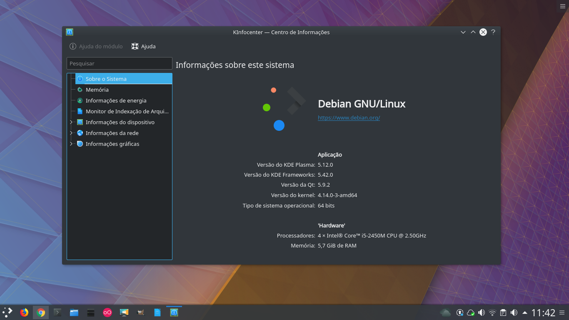Click the Pesquisar search field
Viewport: 569px width, 320px height.
click(119, 63)
